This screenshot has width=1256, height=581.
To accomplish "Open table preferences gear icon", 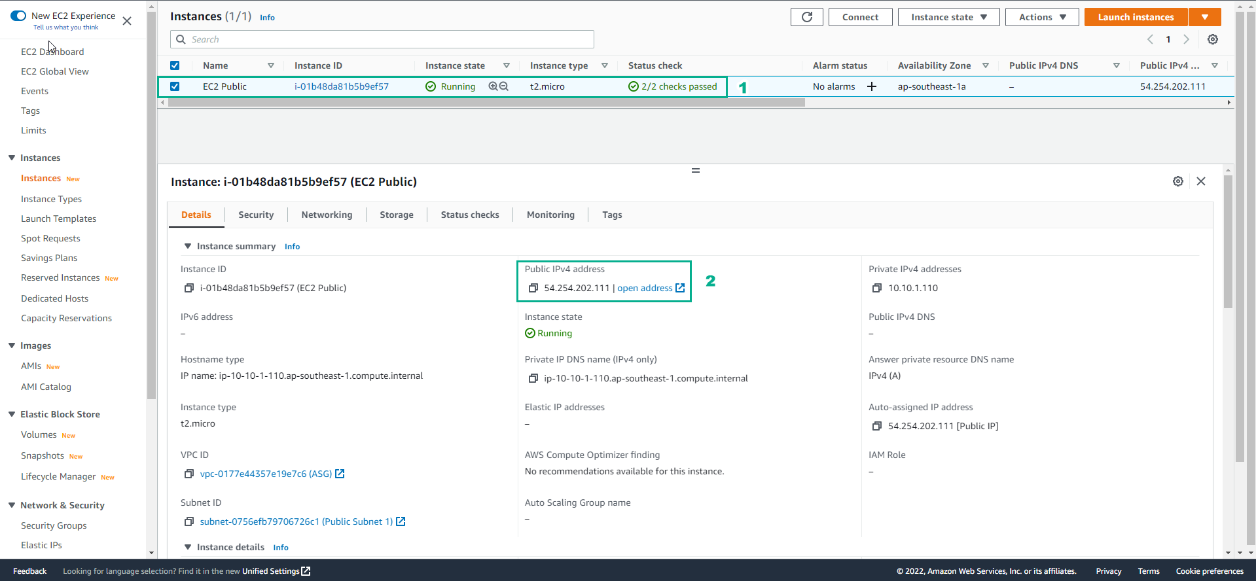I will click(x=1213, y=39).
